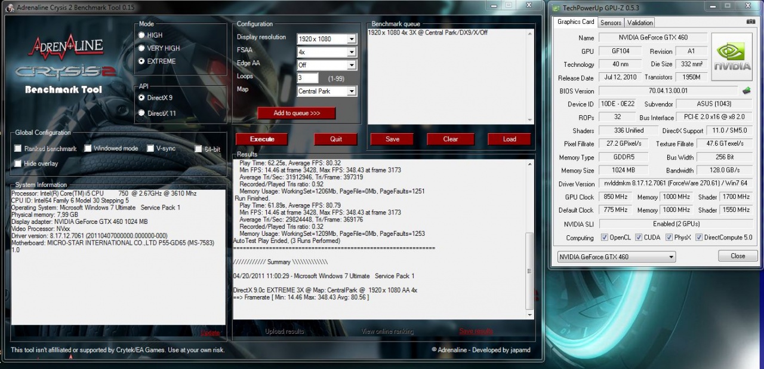Screen dimensions: 764x369
Task: Click the Adrenaline logo image
Action: tap(66, 46)
